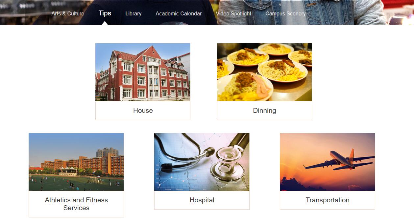This screenshot has width=414, height=223.
Task: Open the Academic Calendar tab
Action: 179,13
